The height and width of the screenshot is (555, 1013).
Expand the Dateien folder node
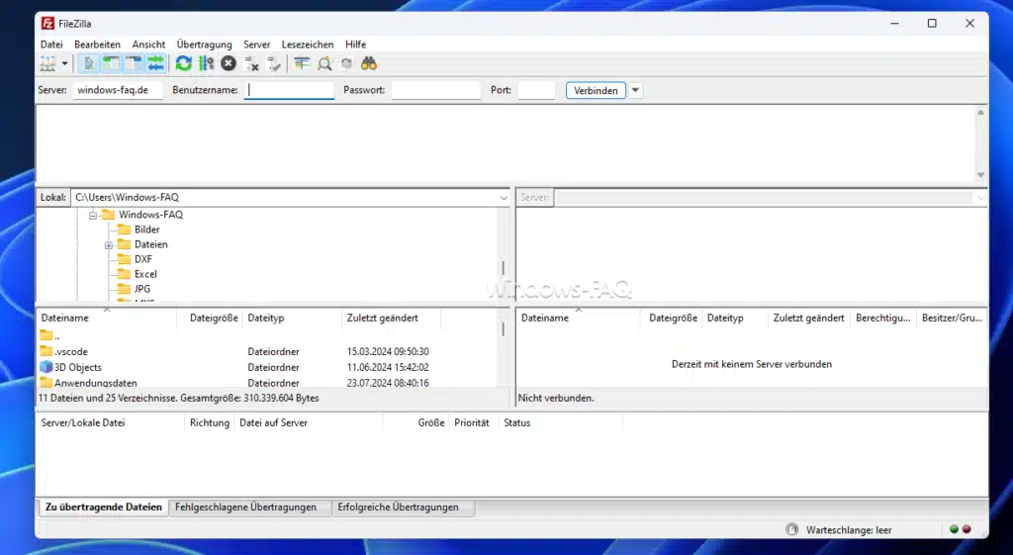pyautogui.click(x=109, y=245)
